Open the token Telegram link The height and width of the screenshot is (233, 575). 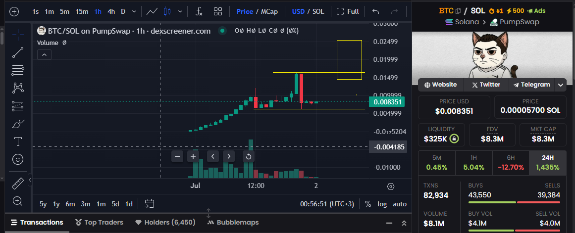(532, 85)
